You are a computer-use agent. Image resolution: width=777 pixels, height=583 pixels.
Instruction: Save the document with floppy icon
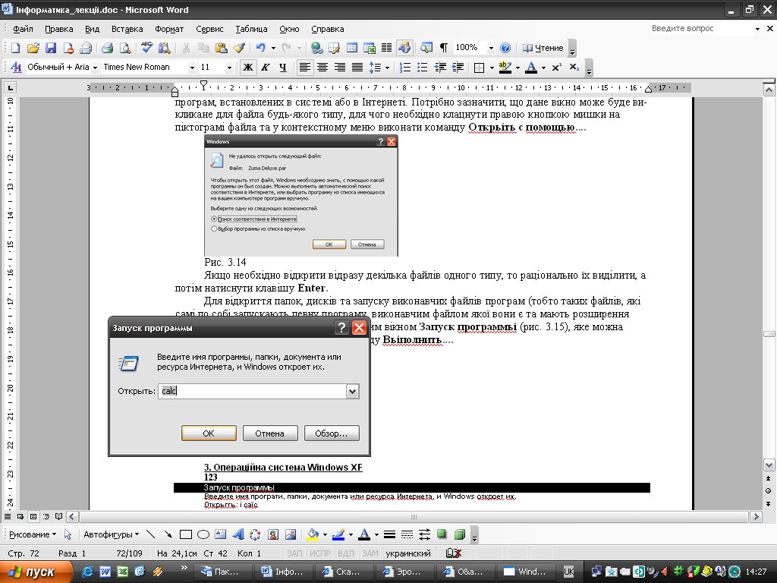(x=51, y=48)
